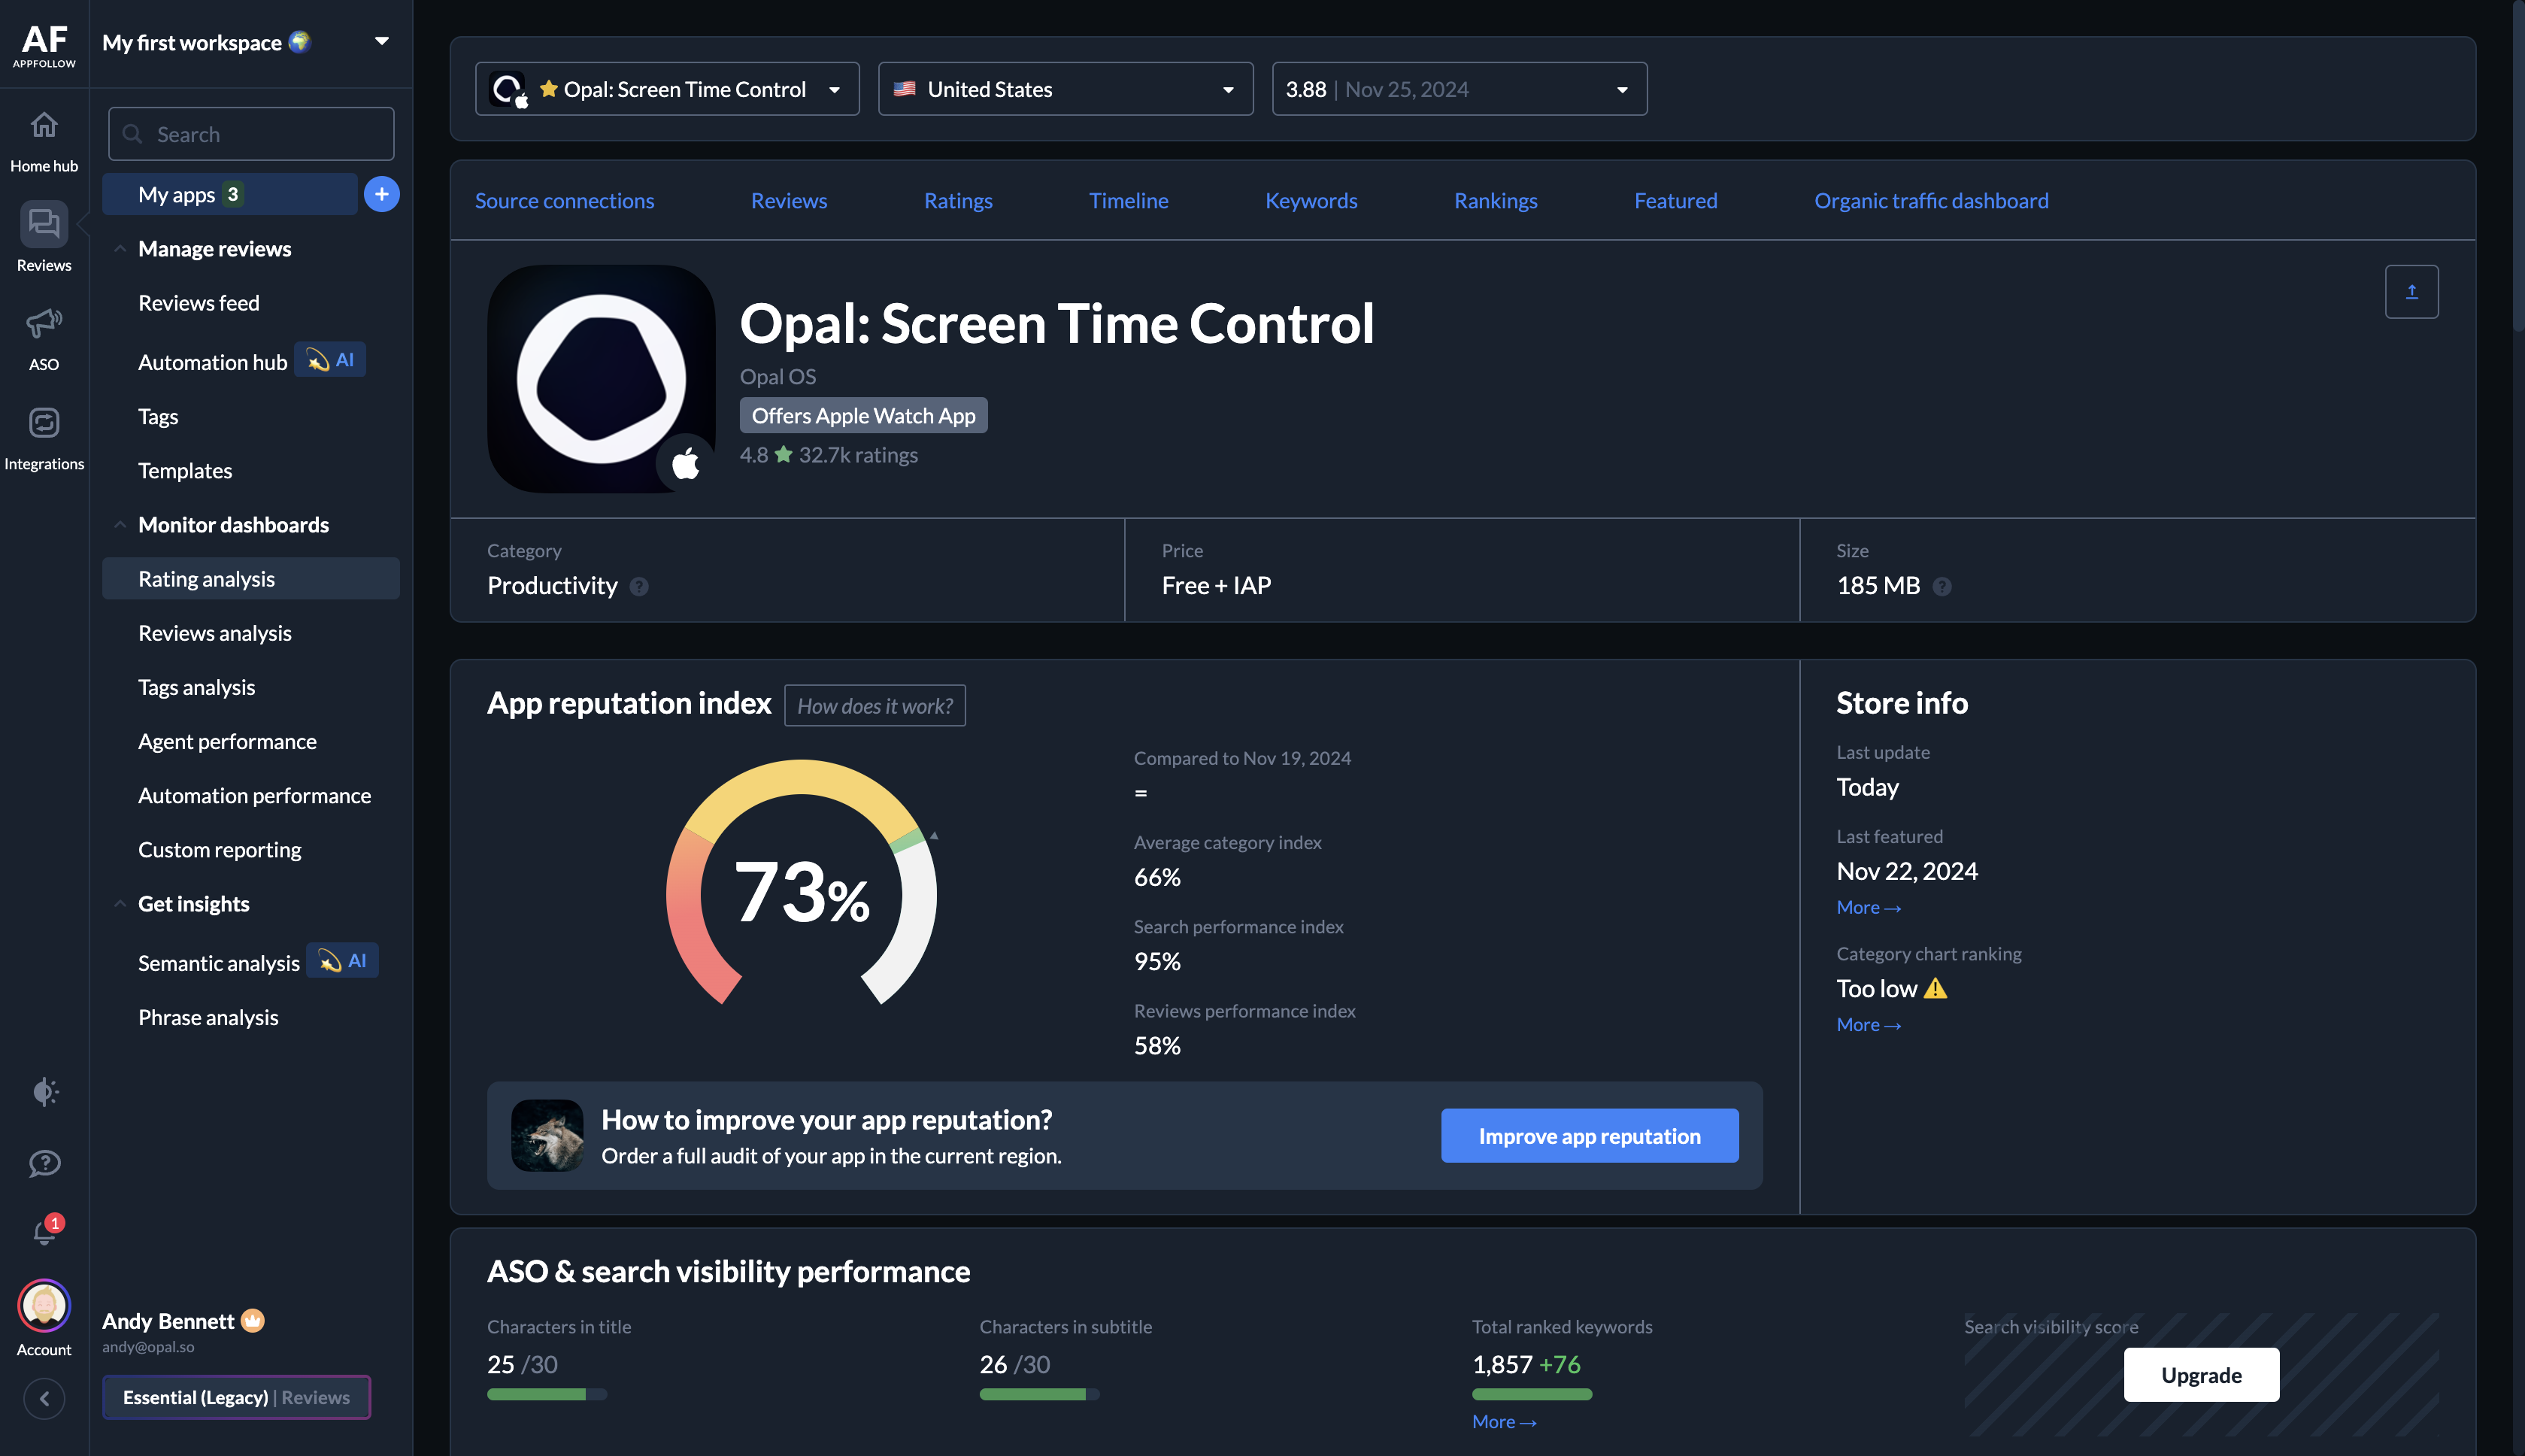Click the globe icon beside workspace name
The image size is (2525, 1456).
pos(299,42)
